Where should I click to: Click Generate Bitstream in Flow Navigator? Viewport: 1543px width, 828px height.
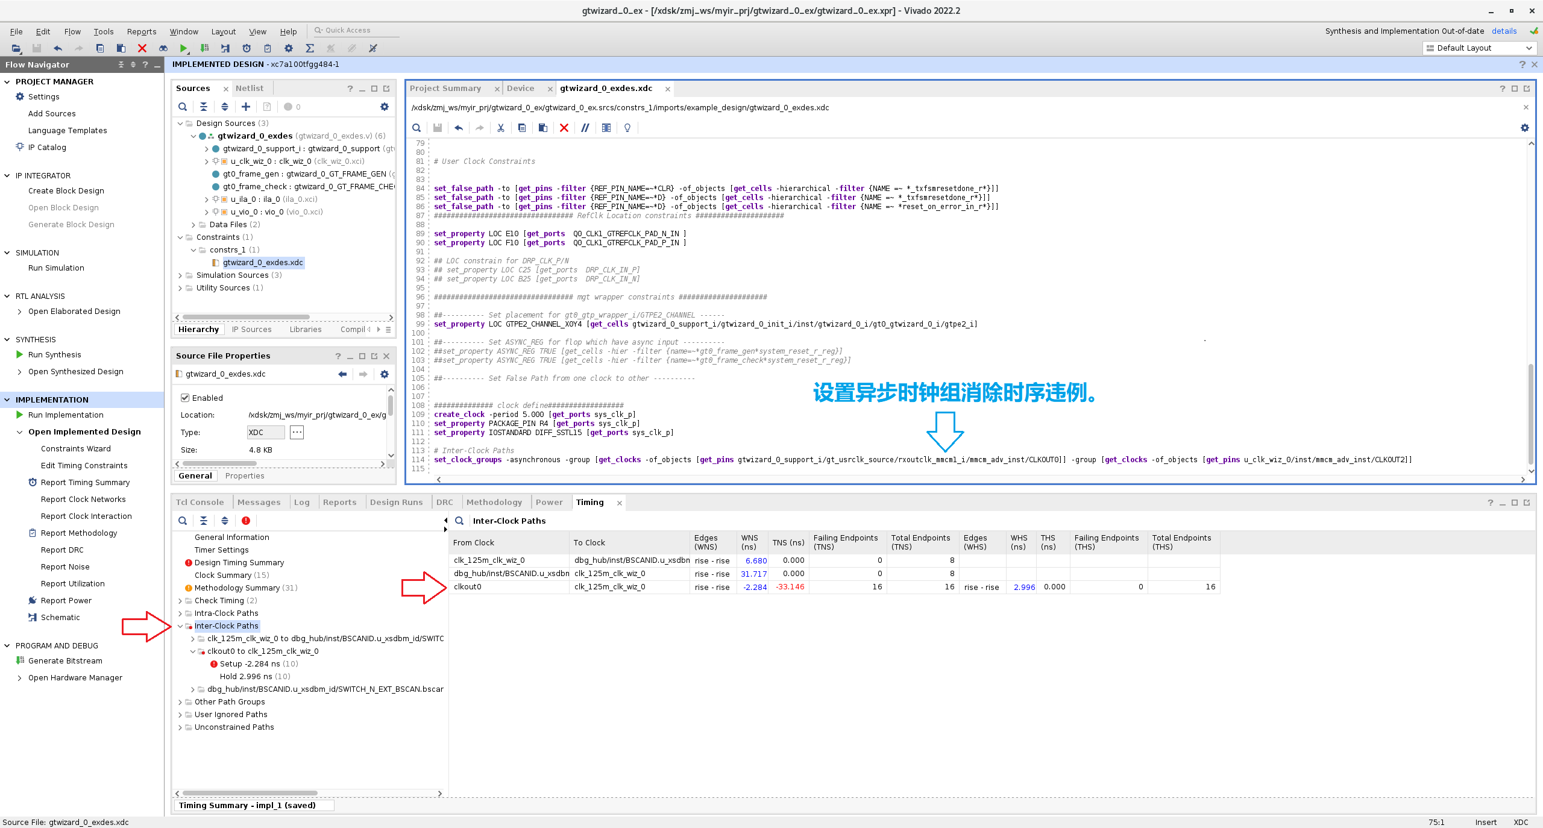(x=65, y=661)
